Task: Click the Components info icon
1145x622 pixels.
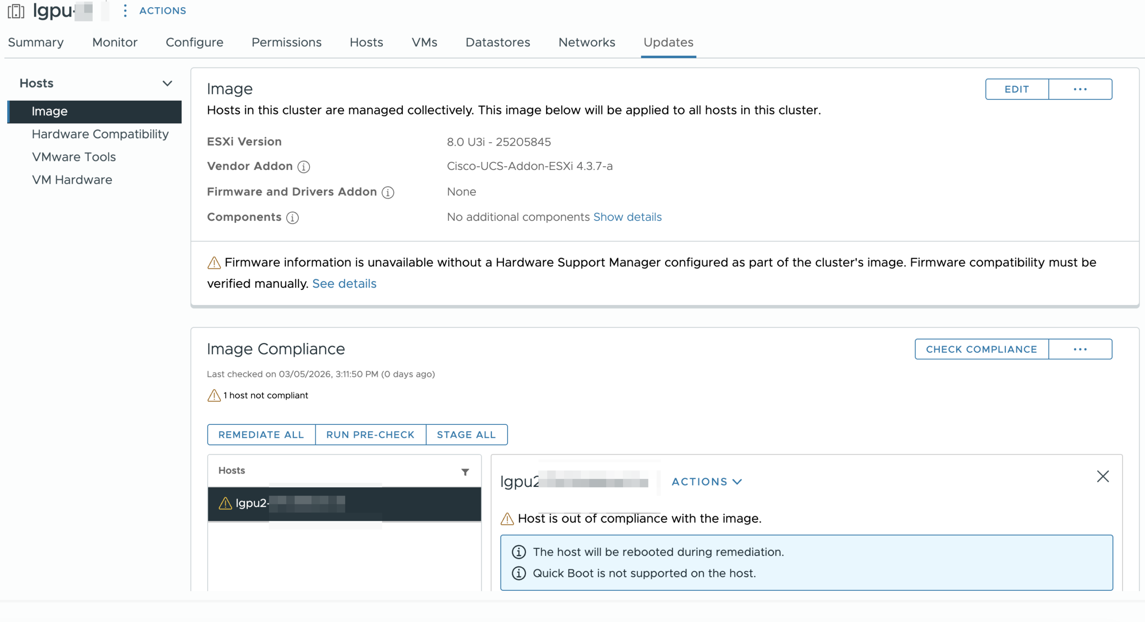Action: point(293,218)
